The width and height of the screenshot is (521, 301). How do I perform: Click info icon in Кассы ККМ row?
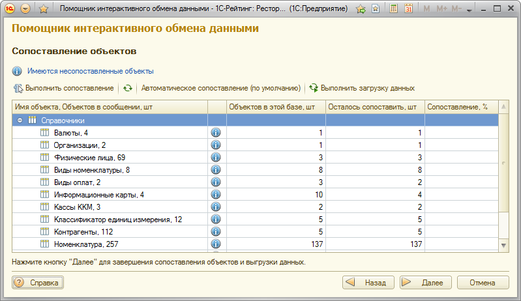[216, 207]
